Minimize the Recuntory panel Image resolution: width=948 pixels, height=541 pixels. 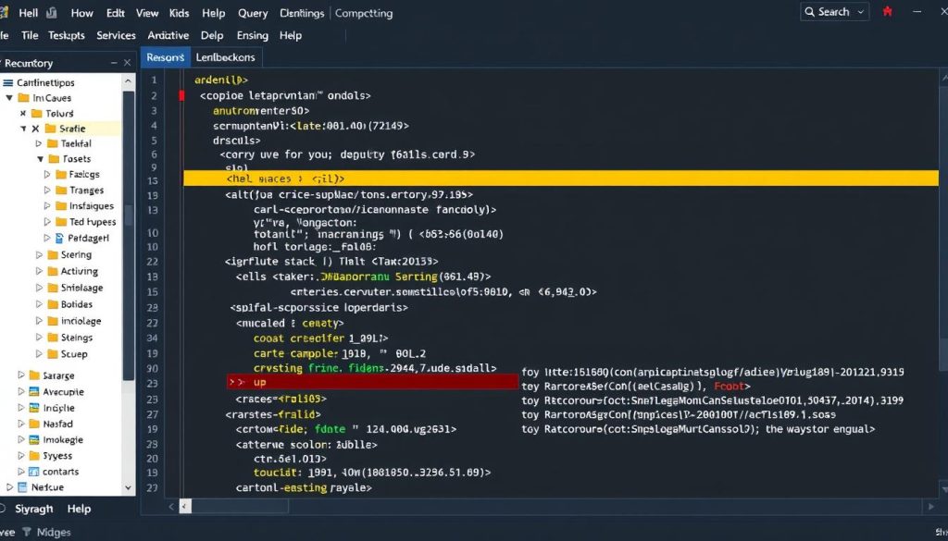114,63
